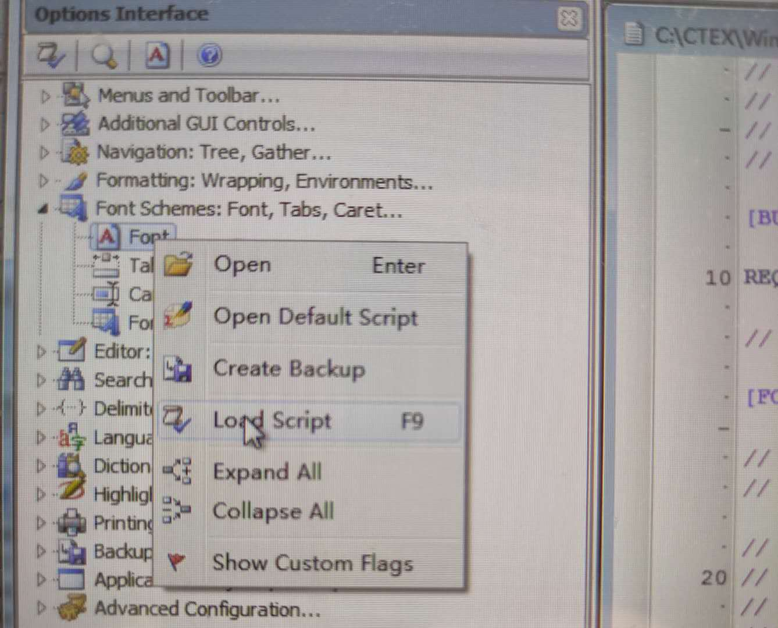Click the Load Script toolbar icon
This screenshot has width=778, height=628.
(x=52, y=56)
